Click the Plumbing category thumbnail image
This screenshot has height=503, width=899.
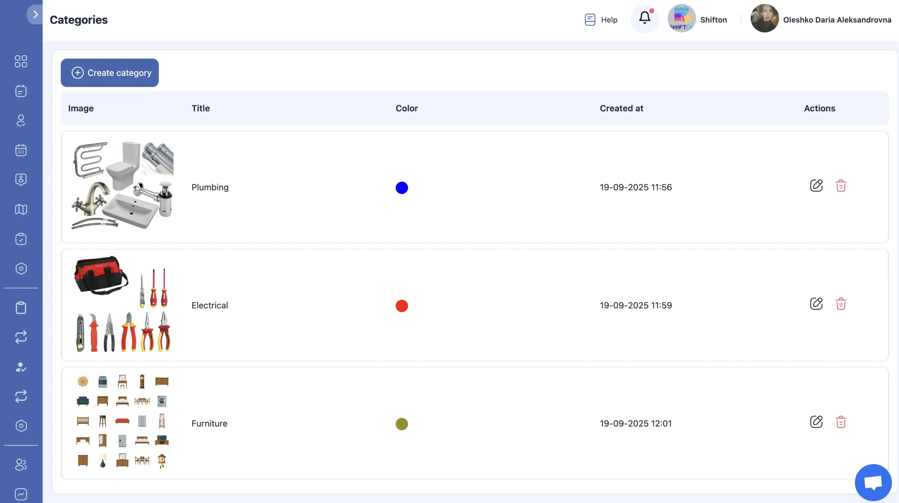[x=122, y=185]
